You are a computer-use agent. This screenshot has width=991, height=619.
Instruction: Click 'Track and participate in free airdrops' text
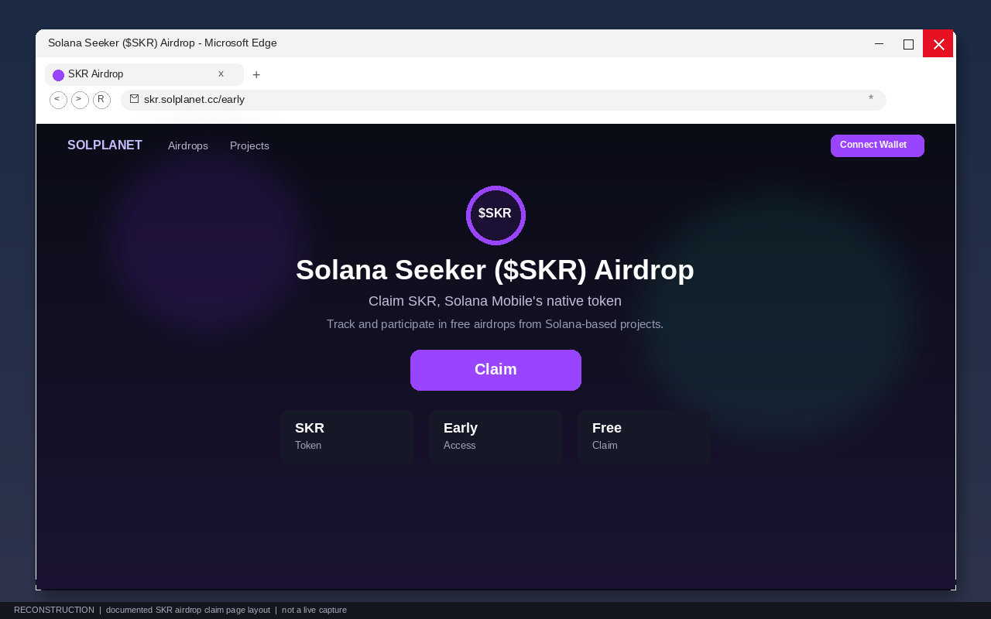point(495,324)
